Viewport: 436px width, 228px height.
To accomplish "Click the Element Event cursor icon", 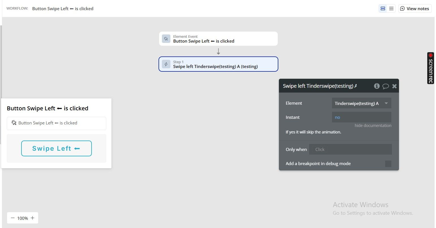I will 166,39.
